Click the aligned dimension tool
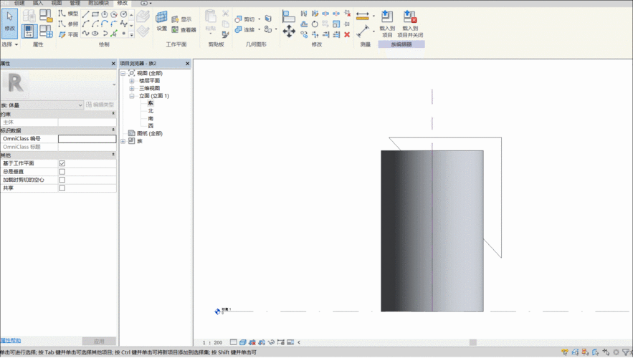 [x=363, y=31]
